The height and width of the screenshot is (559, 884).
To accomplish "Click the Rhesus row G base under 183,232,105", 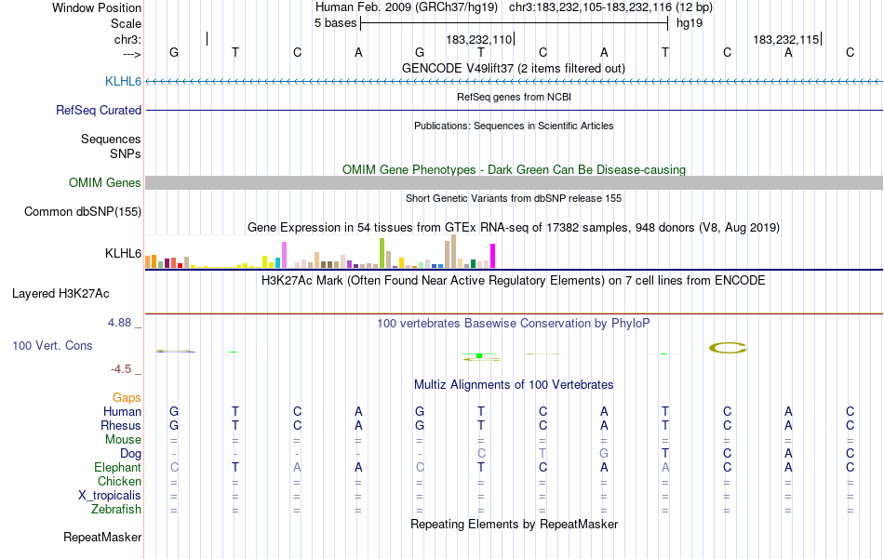I will pyautogui.click(x=174, y=425).
